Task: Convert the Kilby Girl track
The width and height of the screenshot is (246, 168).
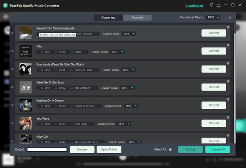Action: [x=214, y=141]
